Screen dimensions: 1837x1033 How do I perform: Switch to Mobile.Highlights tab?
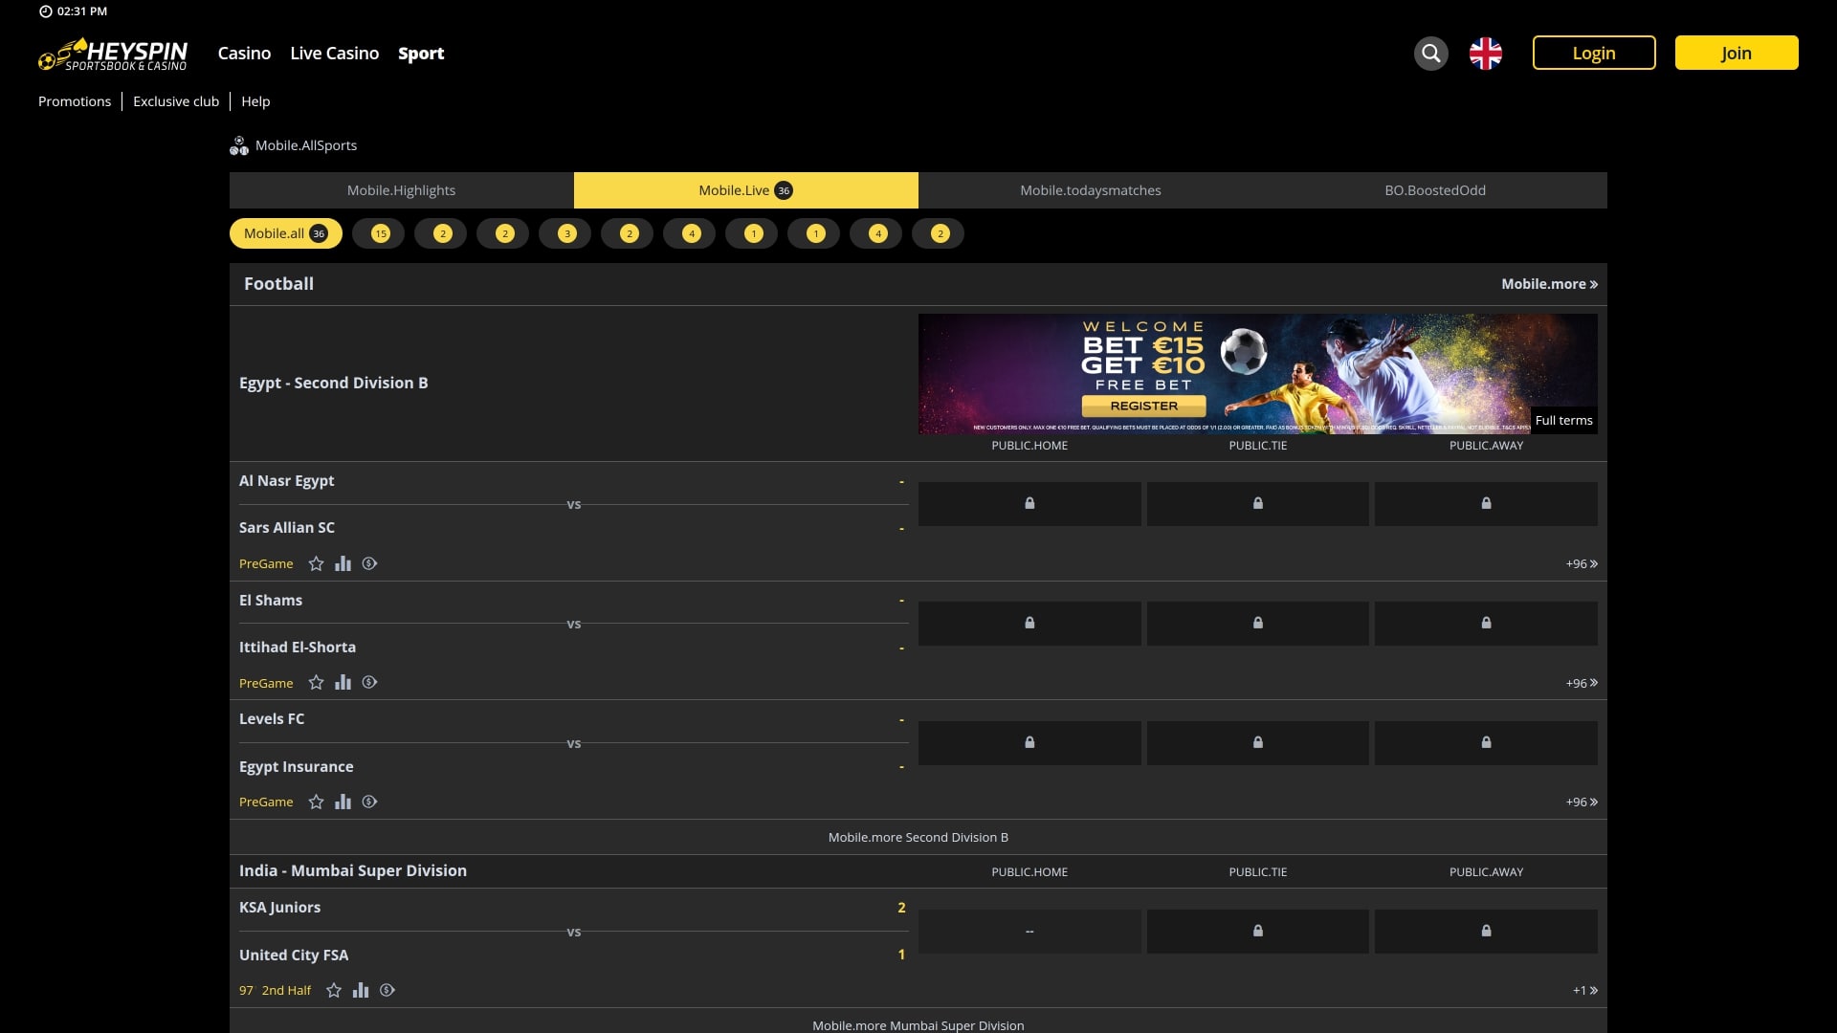click(401, 190)
